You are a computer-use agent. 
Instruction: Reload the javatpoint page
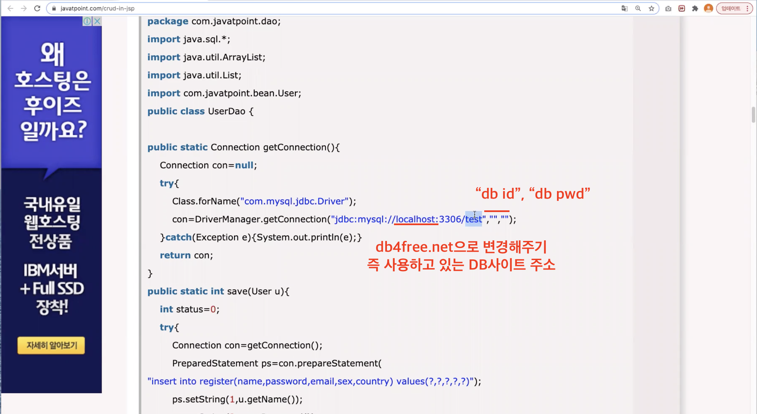tap(37, 8)
